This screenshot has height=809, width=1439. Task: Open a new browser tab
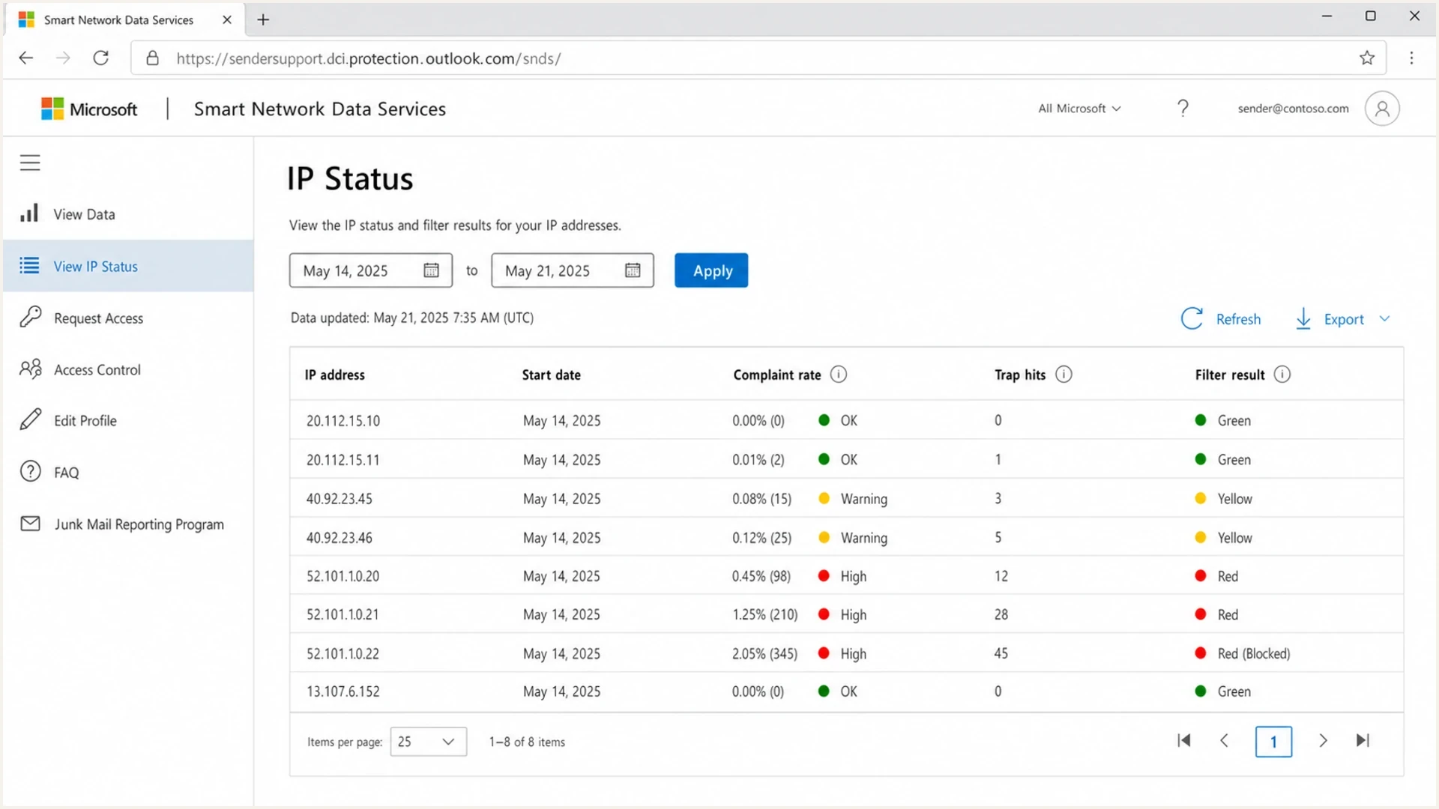tap(263, 19)
